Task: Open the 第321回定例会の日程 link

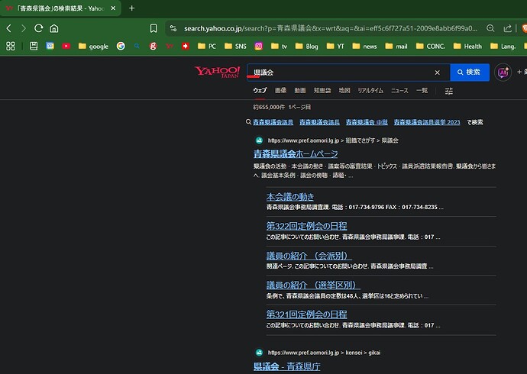Action: click(306, 314)
